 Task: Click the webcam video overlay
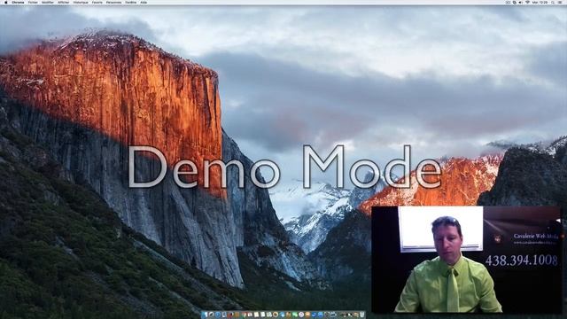467,260
